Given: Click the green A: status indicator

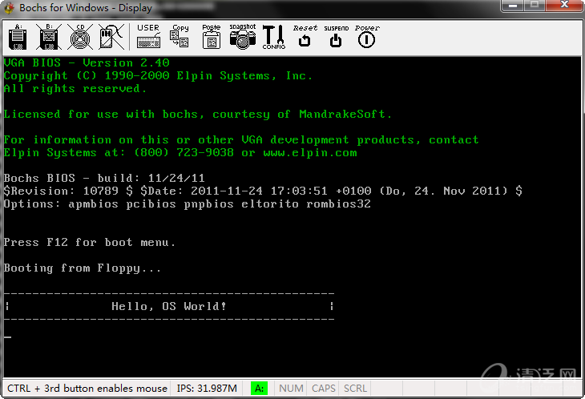Looking at the screenshot, I should pos(260,389).
